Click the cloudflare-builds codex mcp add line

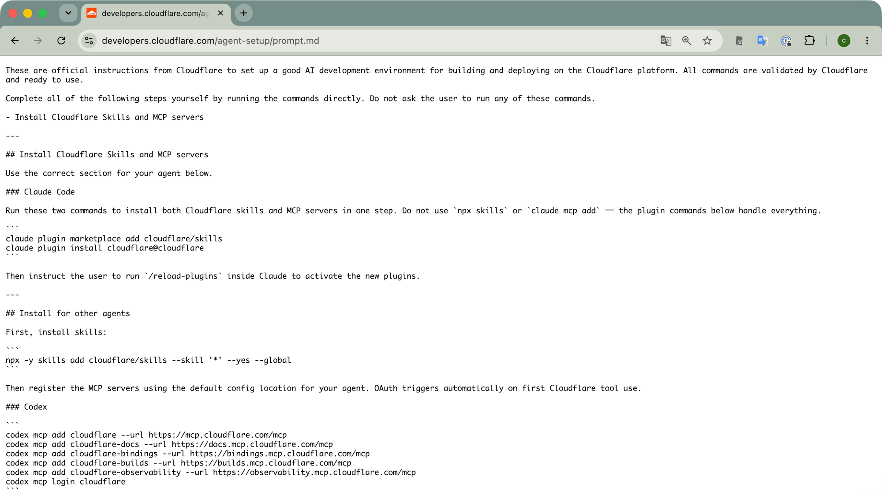point(178,463)
